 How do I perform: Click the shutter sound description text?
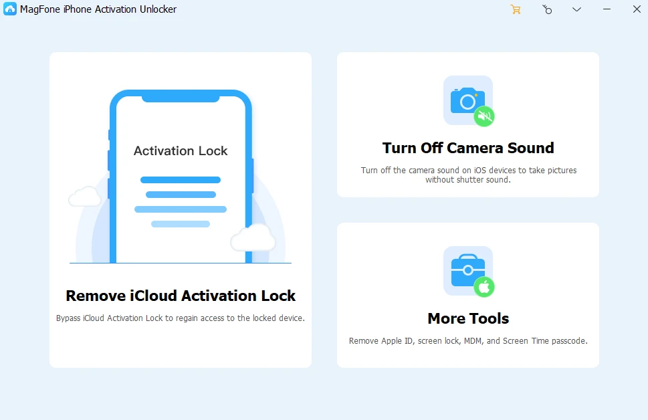click(467, 175)
